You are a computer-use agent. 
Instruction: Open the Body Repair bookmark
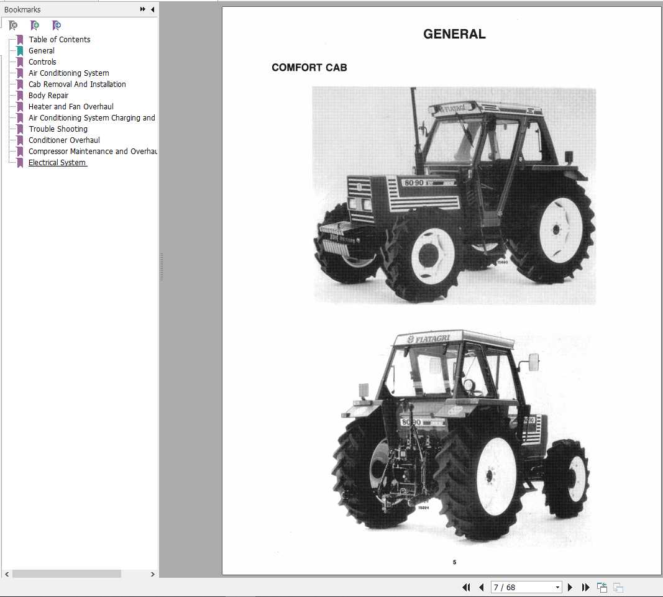(48, 96)
